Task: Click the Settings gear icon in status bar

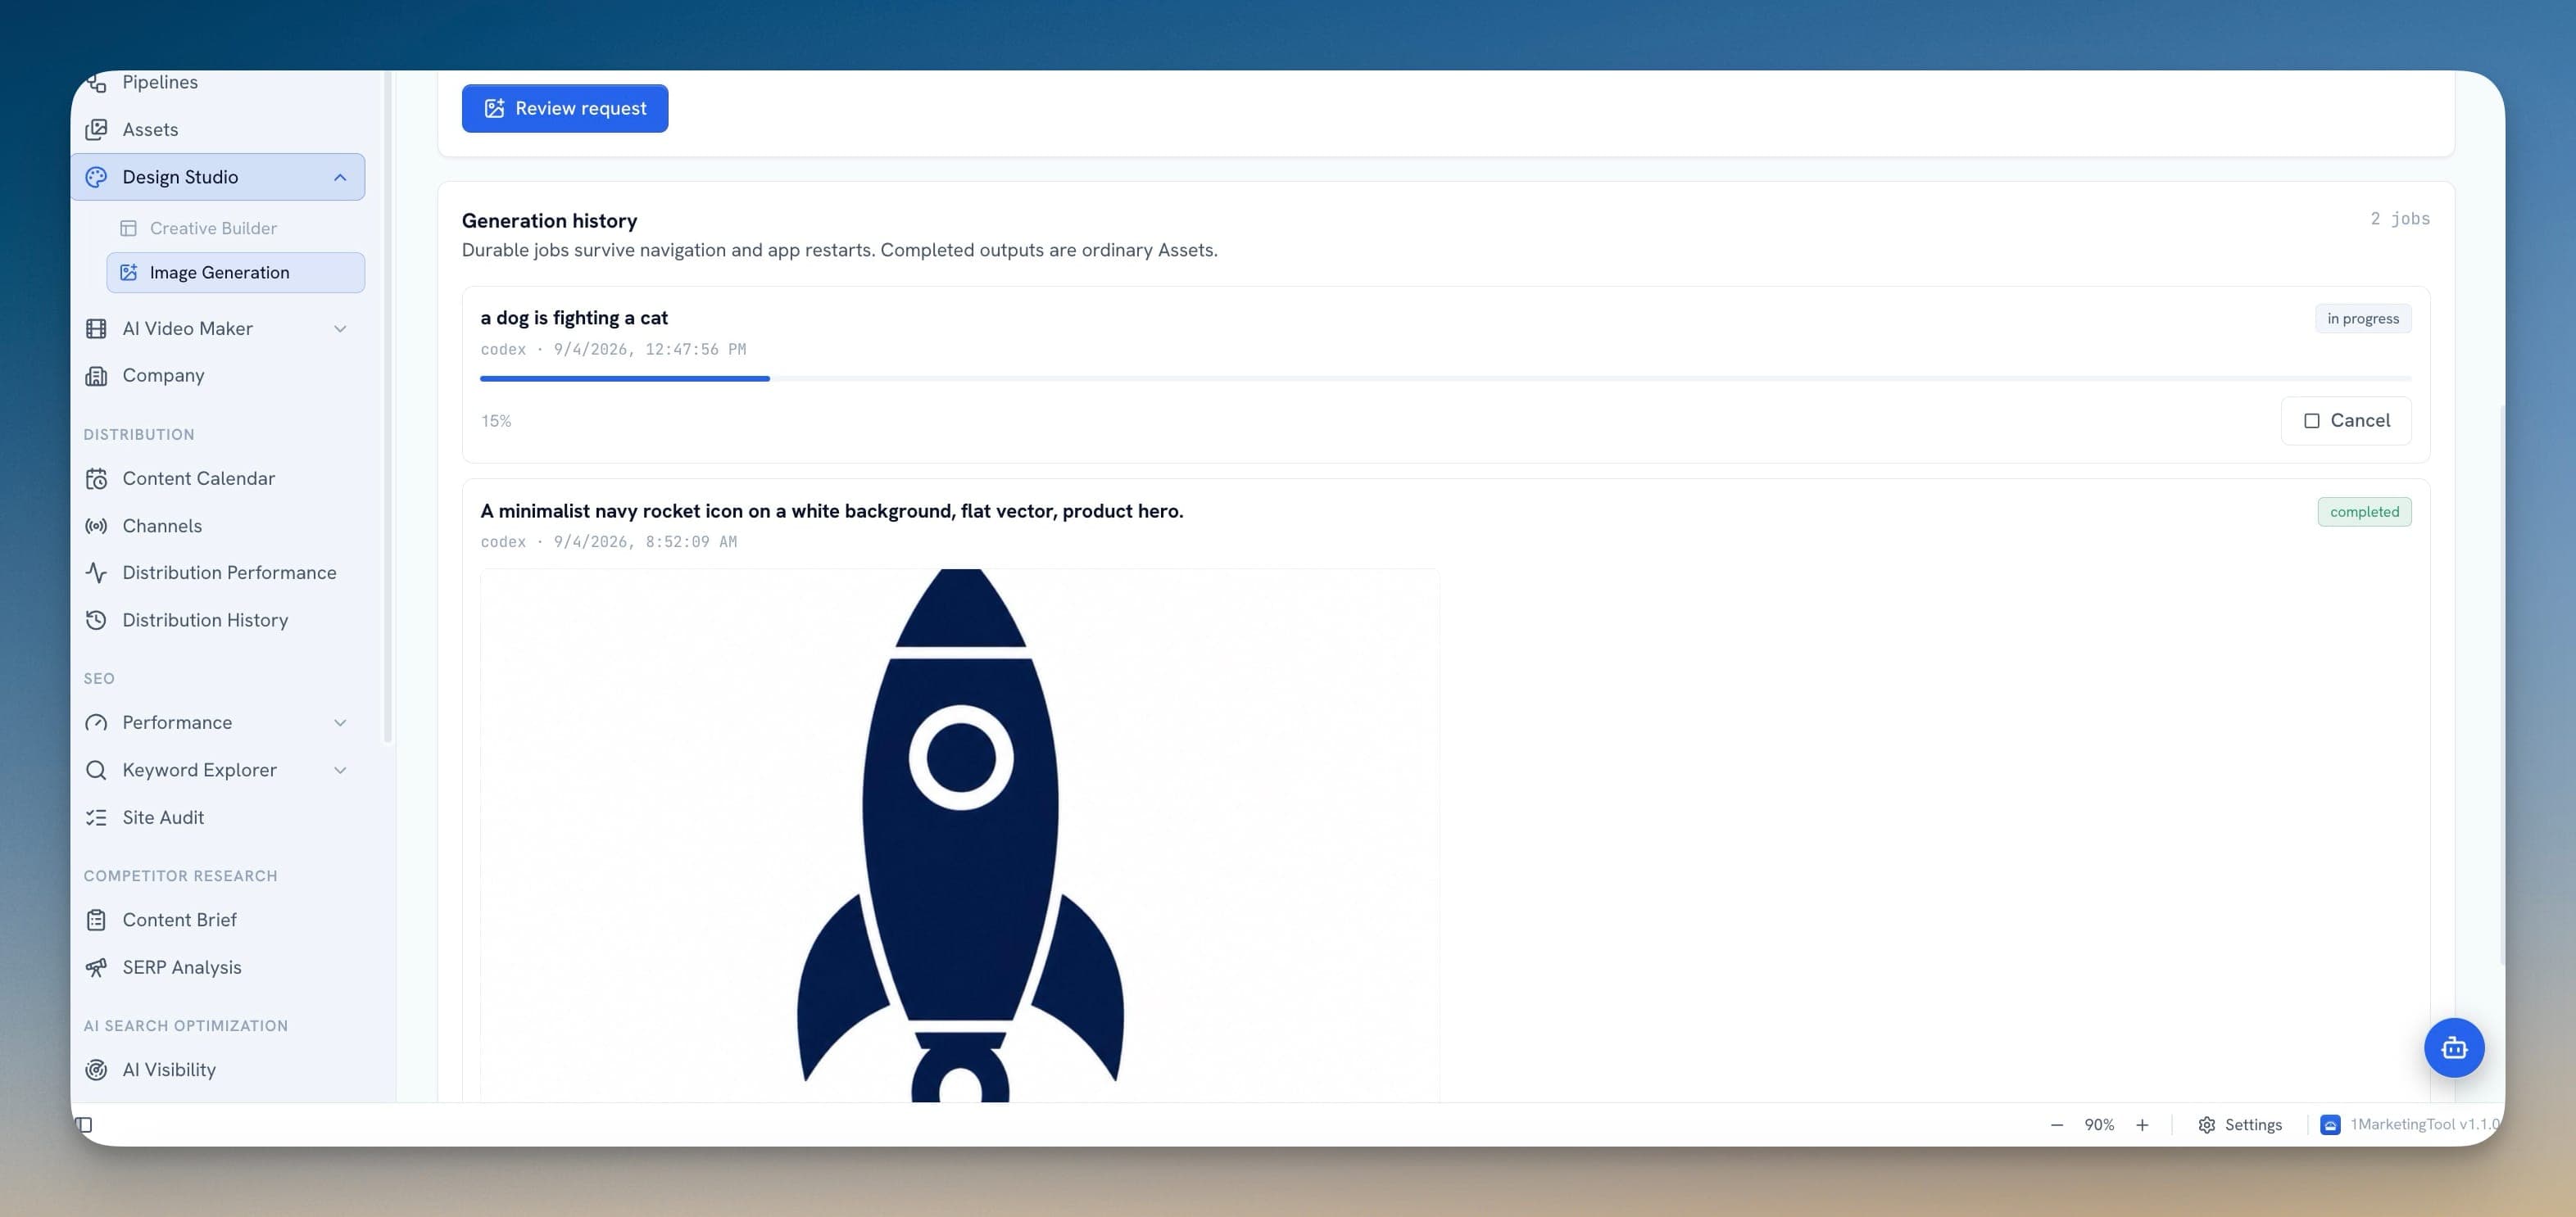Action: pos(2206,1124)
